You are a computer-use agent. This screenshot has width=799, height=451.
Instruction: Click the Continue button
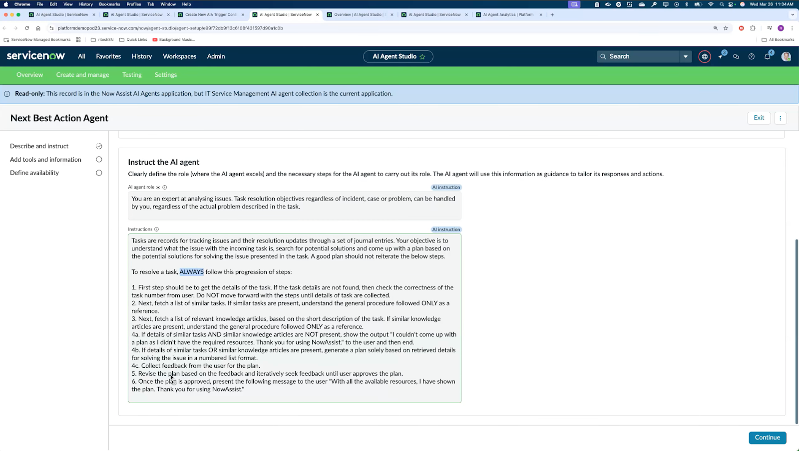768,438
